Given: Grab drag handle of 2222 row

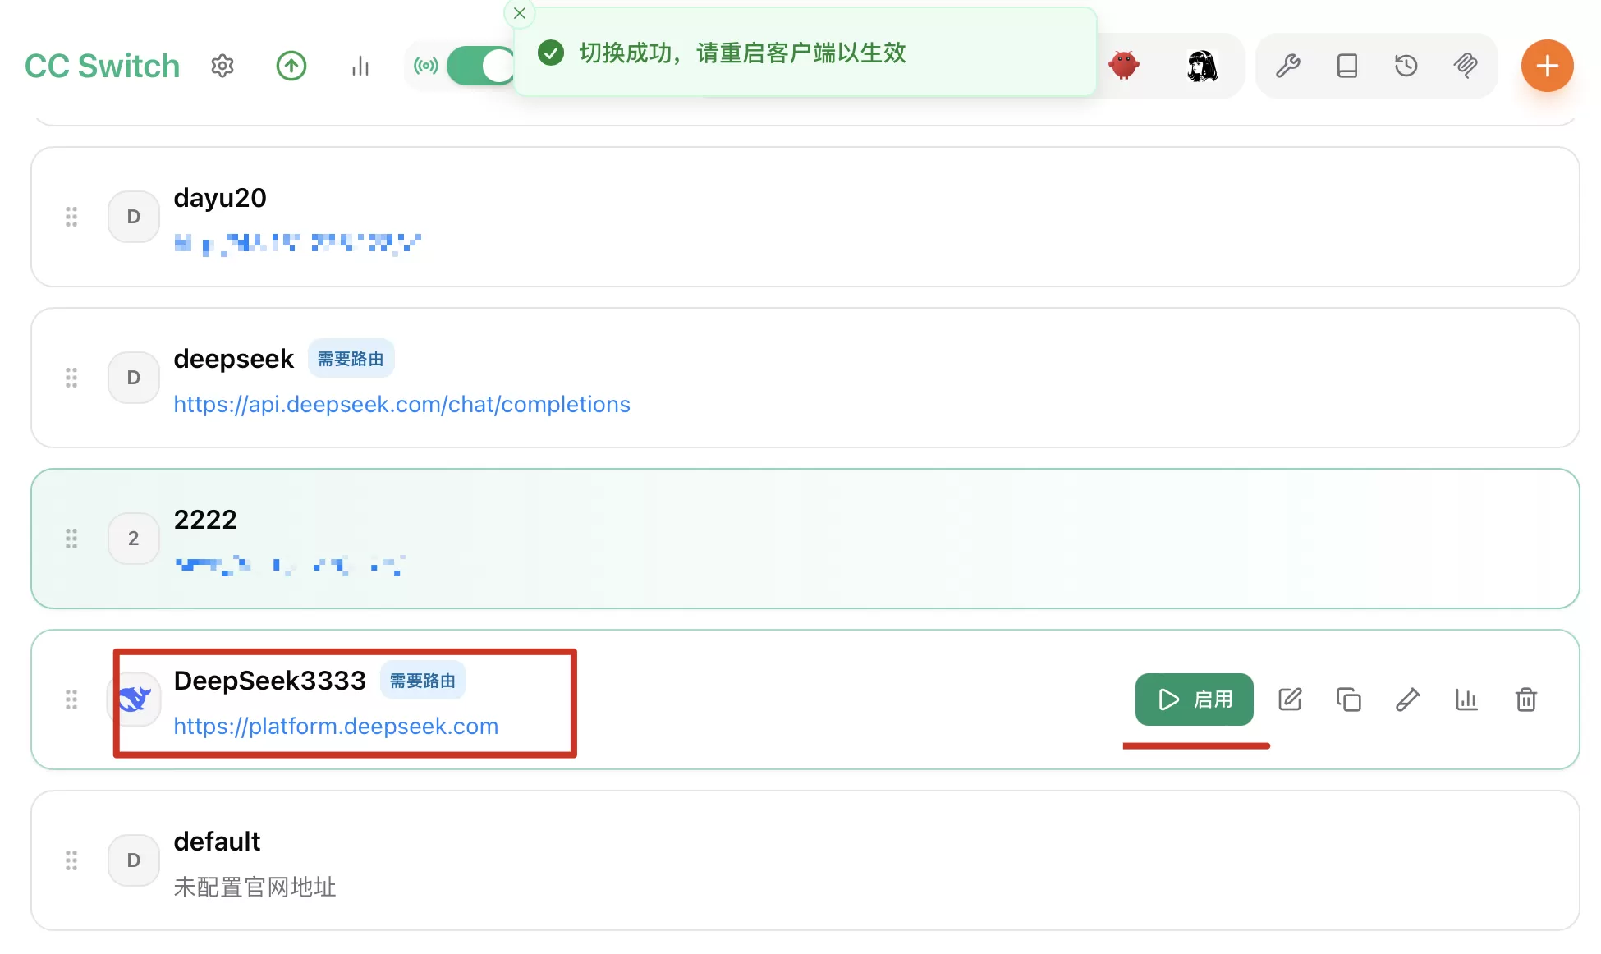Looking at the screenshot, I should click(71, 539).
